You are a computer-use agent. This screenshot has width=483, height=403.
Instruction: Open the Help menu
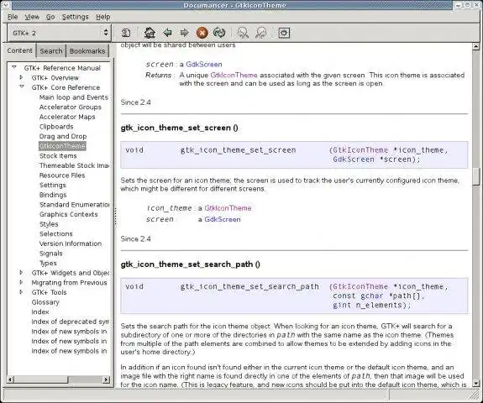pos(102,17)
